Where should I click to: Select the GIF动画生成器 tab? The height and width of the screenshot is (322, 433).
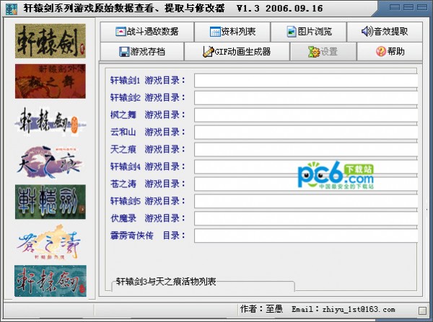[237, 52]
